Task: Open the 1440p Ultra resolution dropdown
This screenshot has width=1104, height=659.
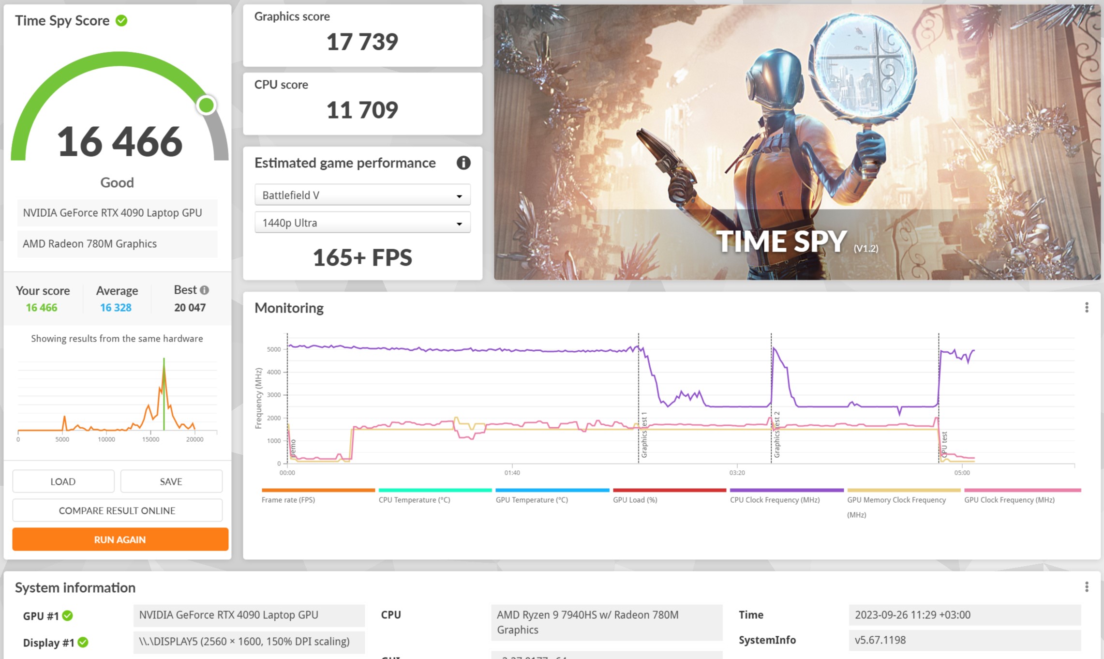Action: coord(362,223)
